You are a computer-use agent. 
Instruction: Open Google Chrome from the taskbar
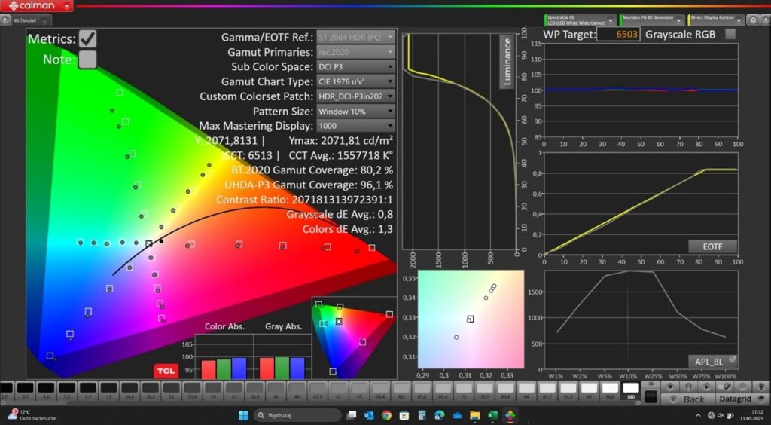pyautogui.click(x=386, y=416)
